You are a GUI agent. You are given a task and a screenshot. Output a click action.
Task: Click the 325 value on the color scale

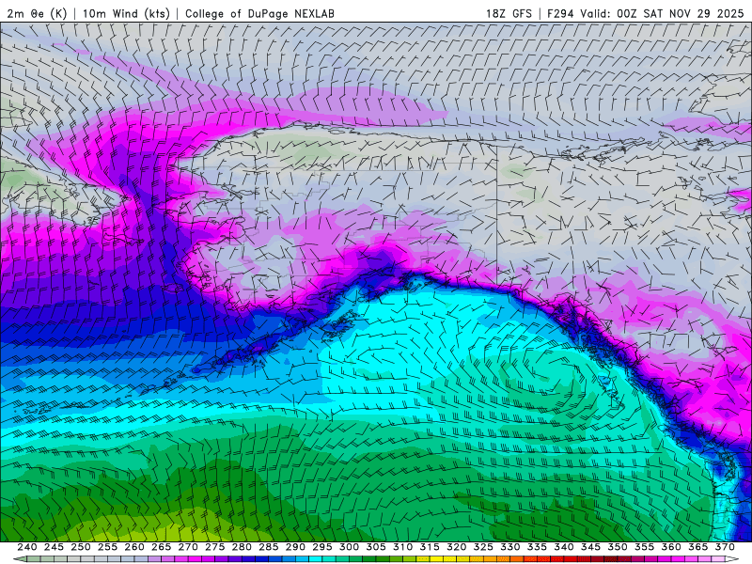tap(483, 547)
